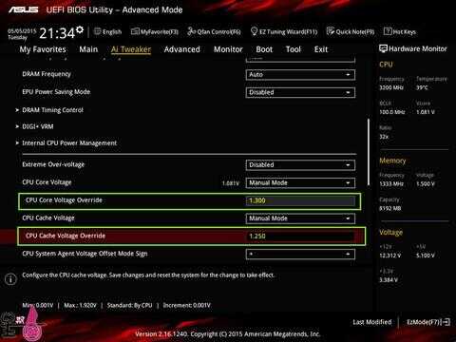Screen dimensions: 456x342
Task: Open the DRAM Frequency dropdown
Action: pos(300,75)
